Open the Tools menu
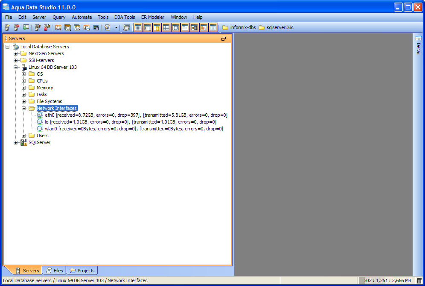Screen dimensions: 425x286 pos(103,17)
